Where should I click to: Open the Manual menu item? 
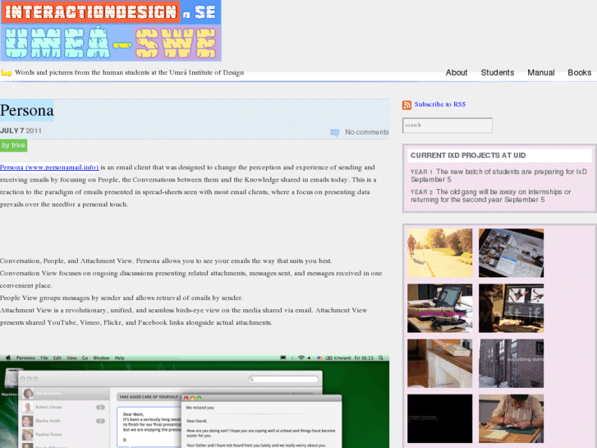(540, 72)
